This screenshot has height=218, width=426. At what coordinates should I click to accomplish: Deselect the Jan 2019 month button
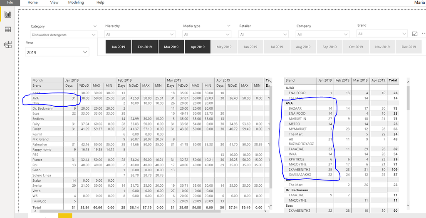click(119, 47)
